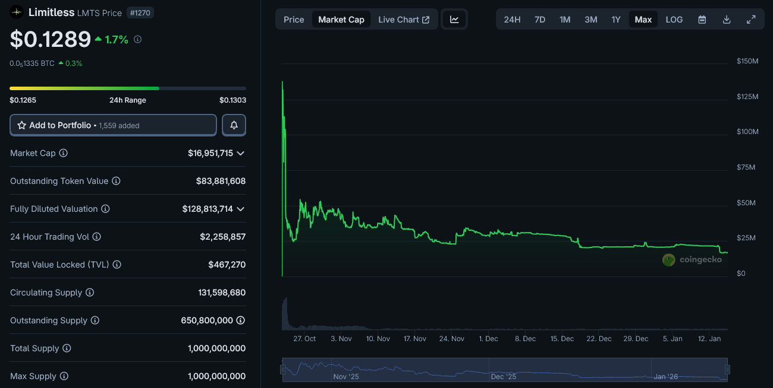Switch to line chart type icon

(x=454, y=20)
